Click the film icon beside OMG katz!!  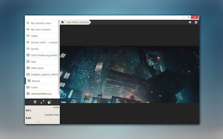[28, 68]
